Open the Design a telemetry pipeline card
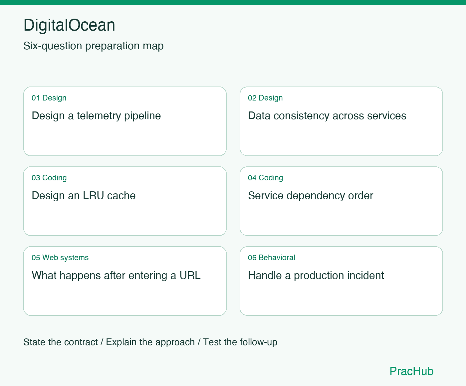Image resolution: width=466 pixels, height=386 pixels. pyautogui.click(x=125, y=121)
